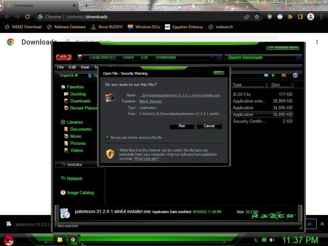Viewport: 328px width, 246px height.
Task: Sort by Type column header
Action: [x=248, y=85]
